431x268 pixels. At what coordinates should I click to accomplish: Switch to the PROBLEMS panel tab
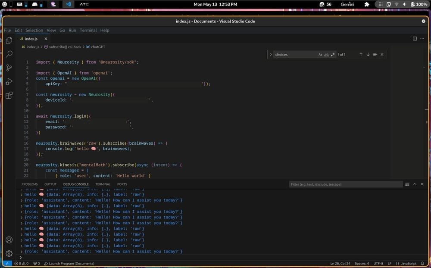point(30,184)
